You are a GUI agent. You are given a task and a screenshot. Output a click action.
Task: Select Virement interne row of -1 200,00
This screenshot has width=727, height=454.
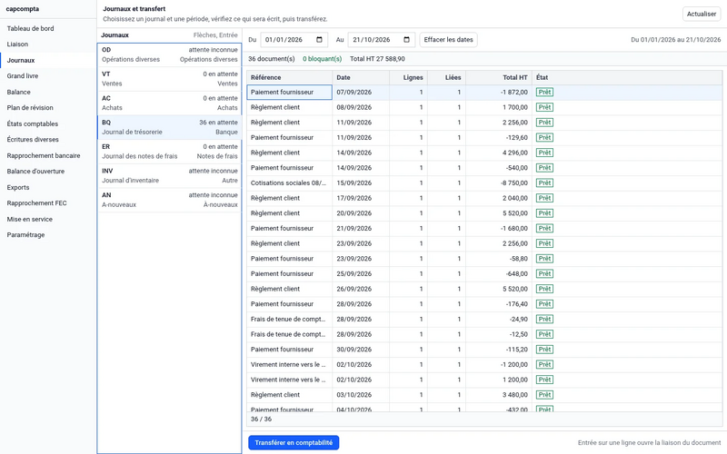[x=484, y=365]
